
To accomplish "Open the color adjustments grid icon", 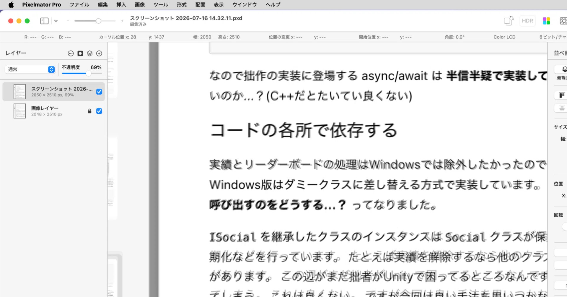I will (x=546, y=21).
